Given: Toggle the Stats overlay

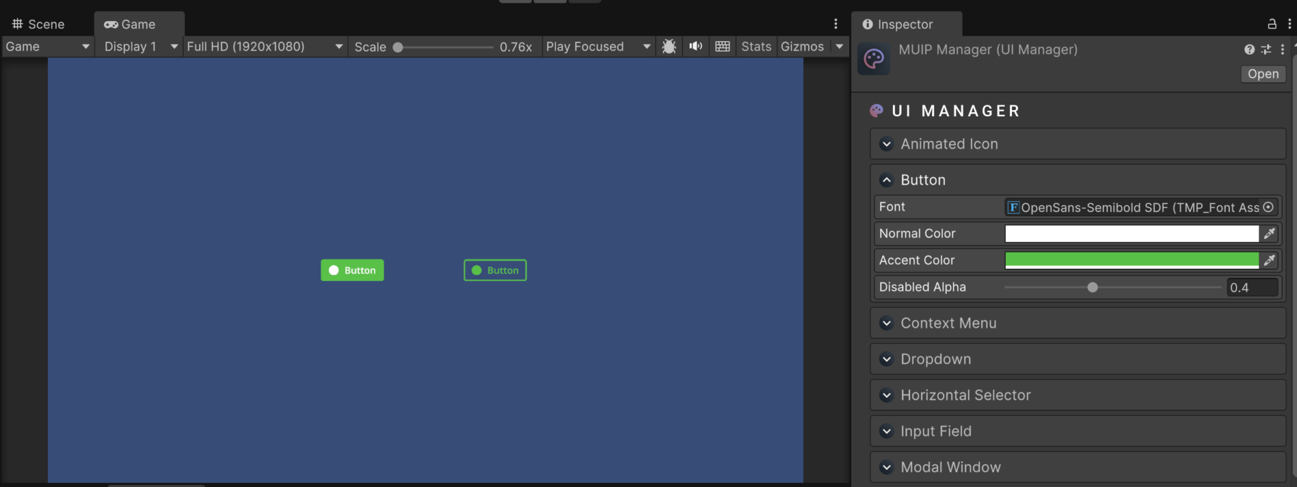Looking at the screenshot, I should 756,47.
